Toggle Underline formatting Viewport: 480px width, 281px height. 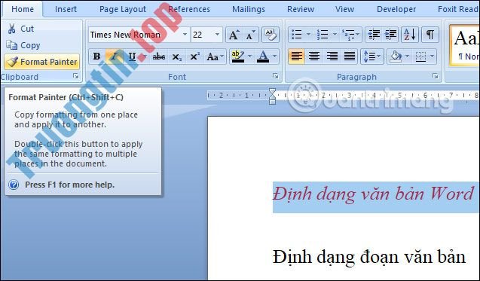pos(132,57)
